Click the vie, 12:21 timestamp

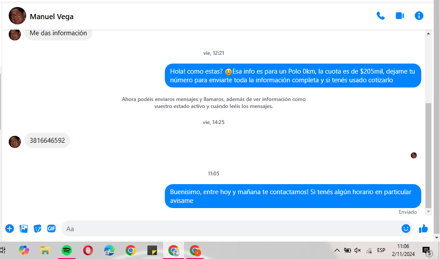[214, 53]
